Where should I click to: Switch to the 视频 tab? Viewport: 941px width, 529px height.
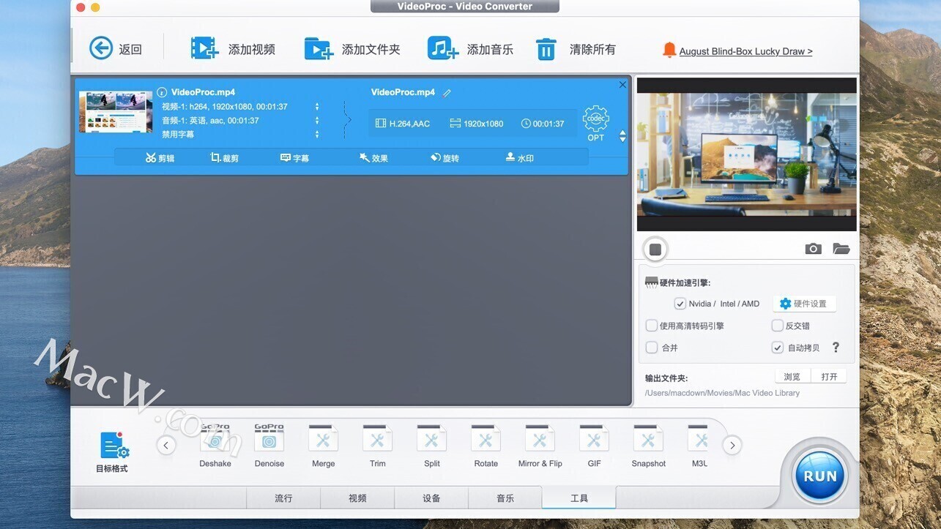357,498
